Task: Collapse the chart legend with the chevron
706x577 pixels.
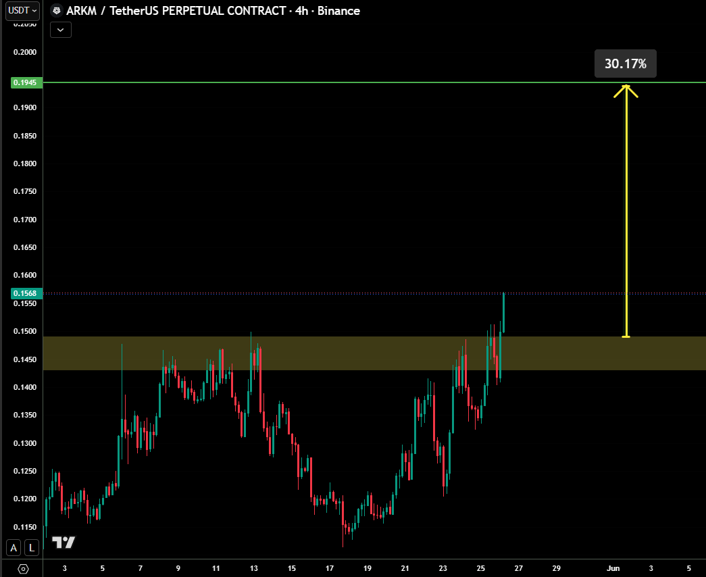Action: pos(61,30)
